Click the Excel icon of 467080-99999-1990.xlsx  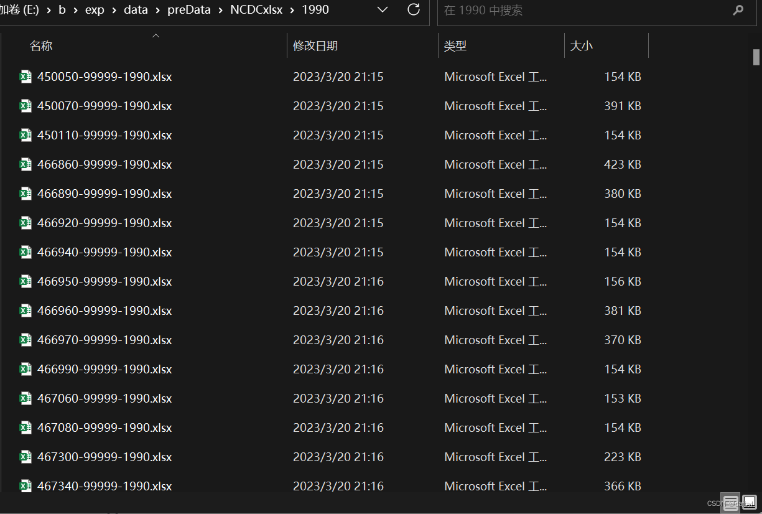click(x=26, y=428)
